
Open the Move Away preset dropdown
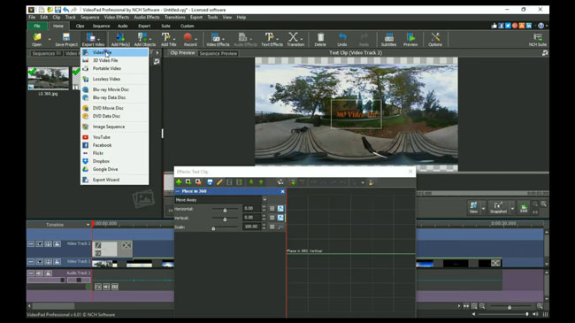click(x=264, y=200)
